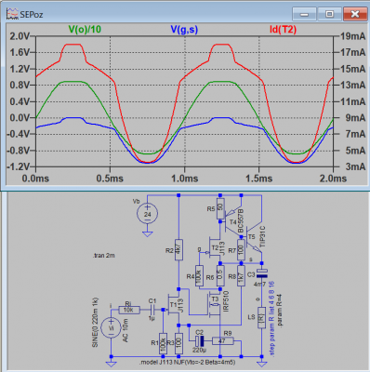Select the LS load resistor symbol
The width and height of the screenshot is (370, 372).
[261, 318]
